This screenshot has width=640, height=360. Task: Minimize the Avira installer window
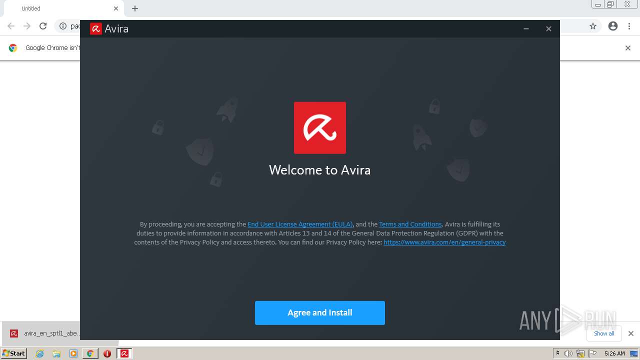click(526, 29)
